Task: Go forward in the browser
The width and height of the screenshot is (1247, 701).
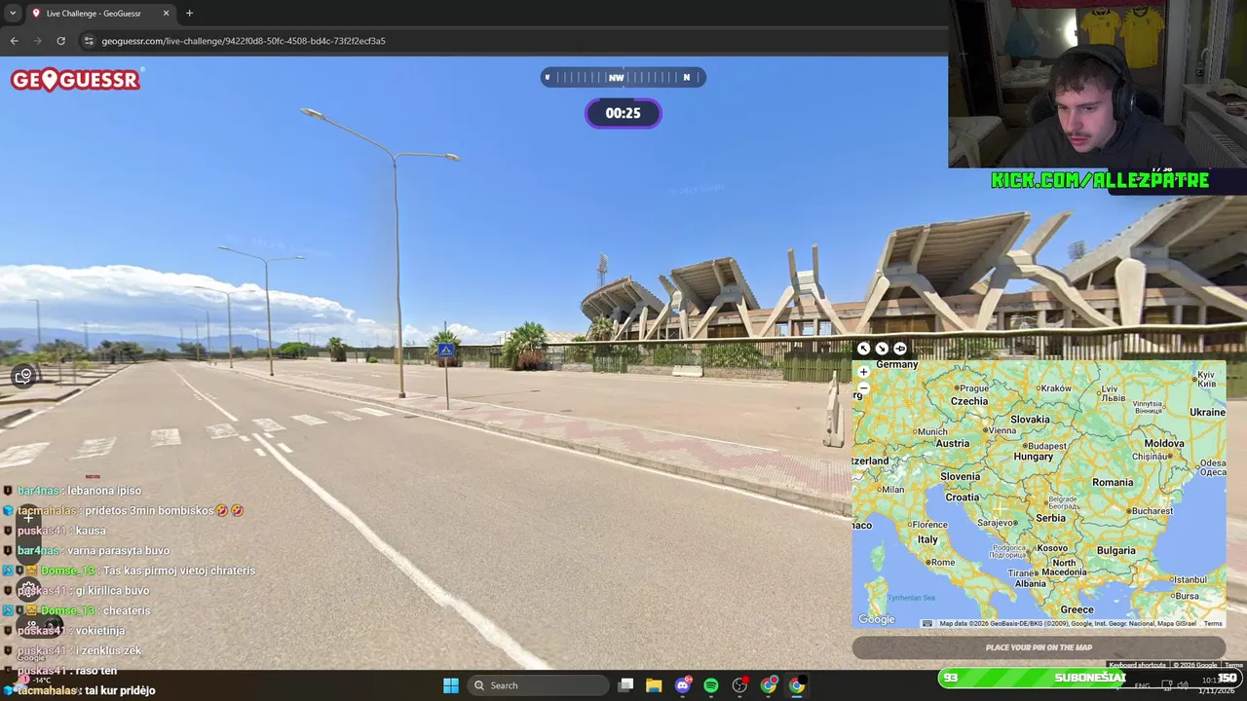Action: [37, 41]
